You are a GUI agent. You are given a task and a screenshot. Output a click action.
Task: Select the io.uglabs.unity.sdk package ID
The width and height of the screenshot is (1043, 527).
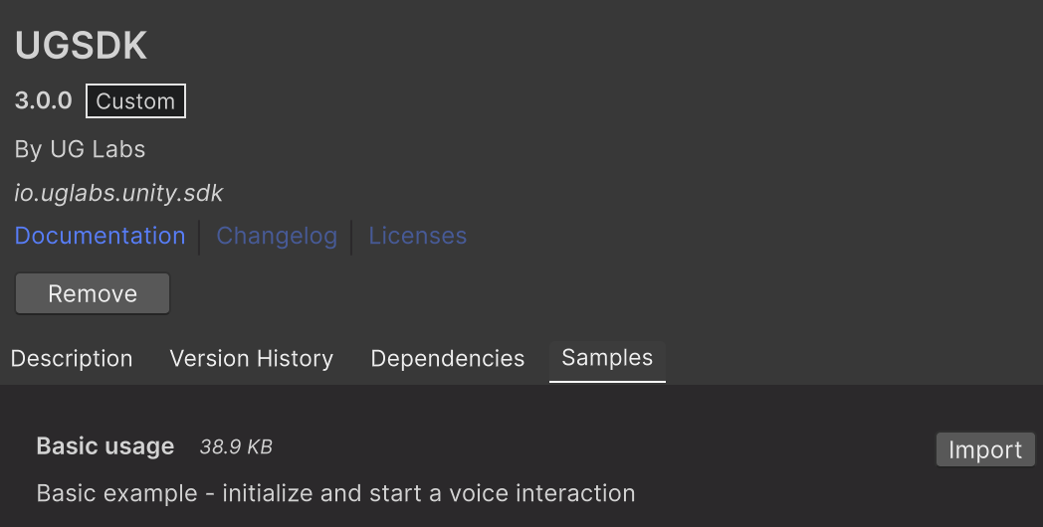118,193
